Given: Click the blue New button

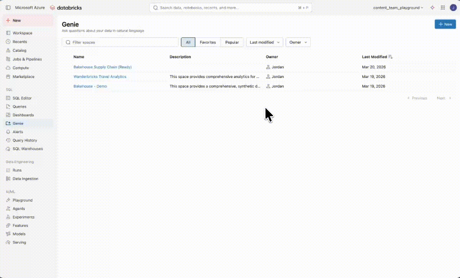Looking at the screenshot, I should [445, 24].
